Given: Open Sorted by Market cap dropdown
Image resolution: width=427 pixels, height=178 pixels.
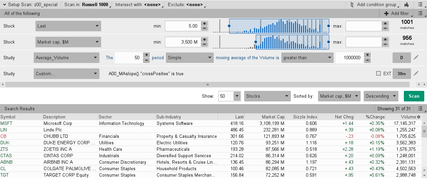Looking at the screenshot, I should pos(339,96).
